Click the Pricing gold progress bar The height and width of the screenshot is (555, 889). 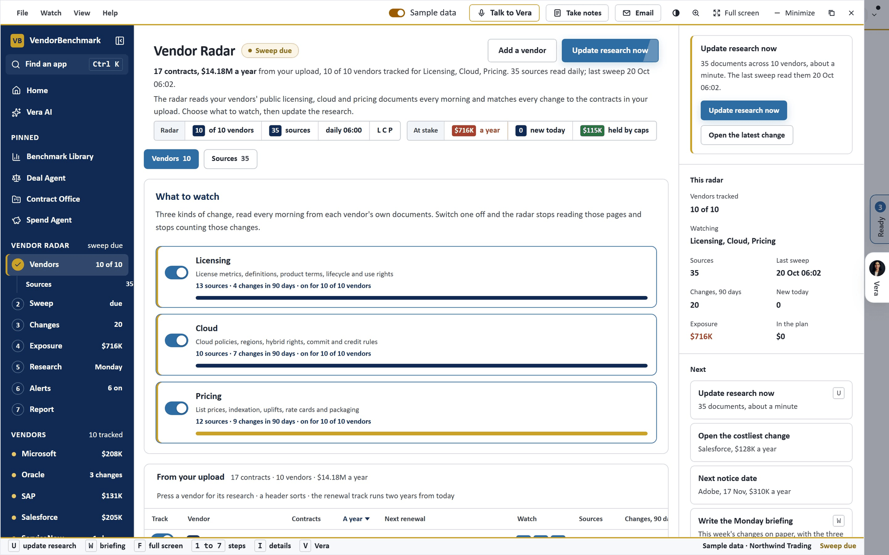421,433
